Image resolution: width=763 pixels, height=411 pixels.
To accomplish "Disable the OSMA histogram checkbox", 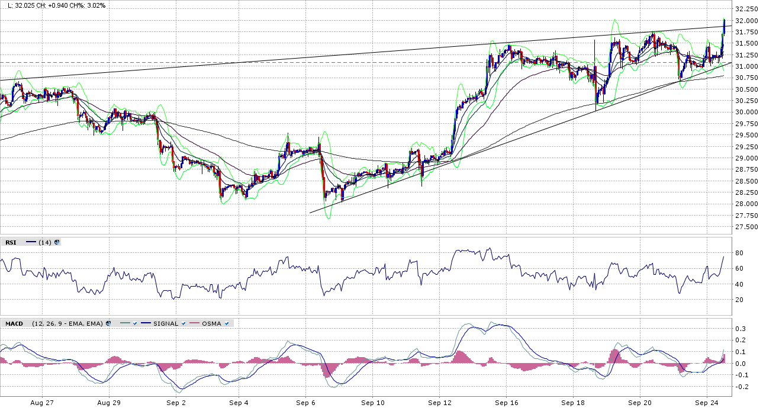I will click(226, 323).
